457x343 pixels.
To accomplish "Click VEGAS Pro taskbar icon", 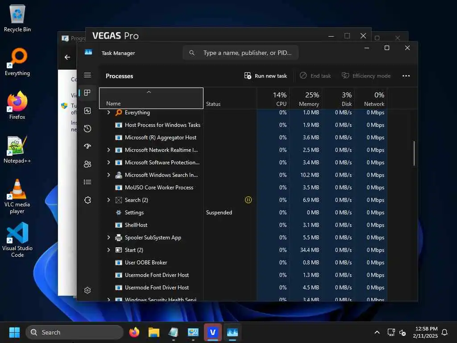I will (213, 332).
